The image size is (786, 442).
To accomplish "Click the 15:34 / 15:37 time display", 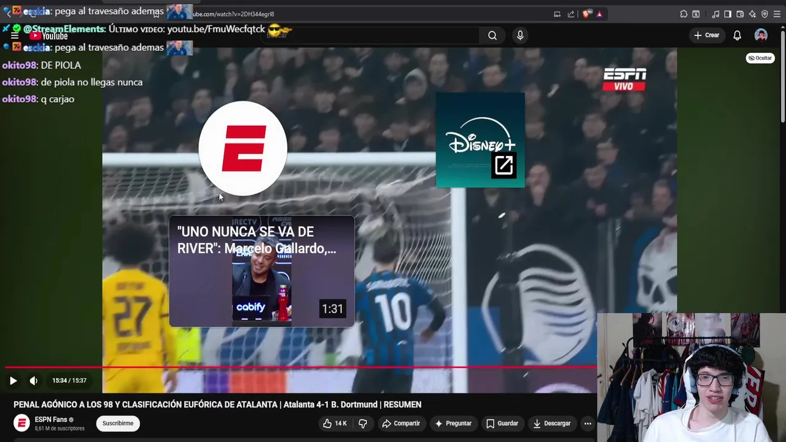I will click(x=69, y=381).
